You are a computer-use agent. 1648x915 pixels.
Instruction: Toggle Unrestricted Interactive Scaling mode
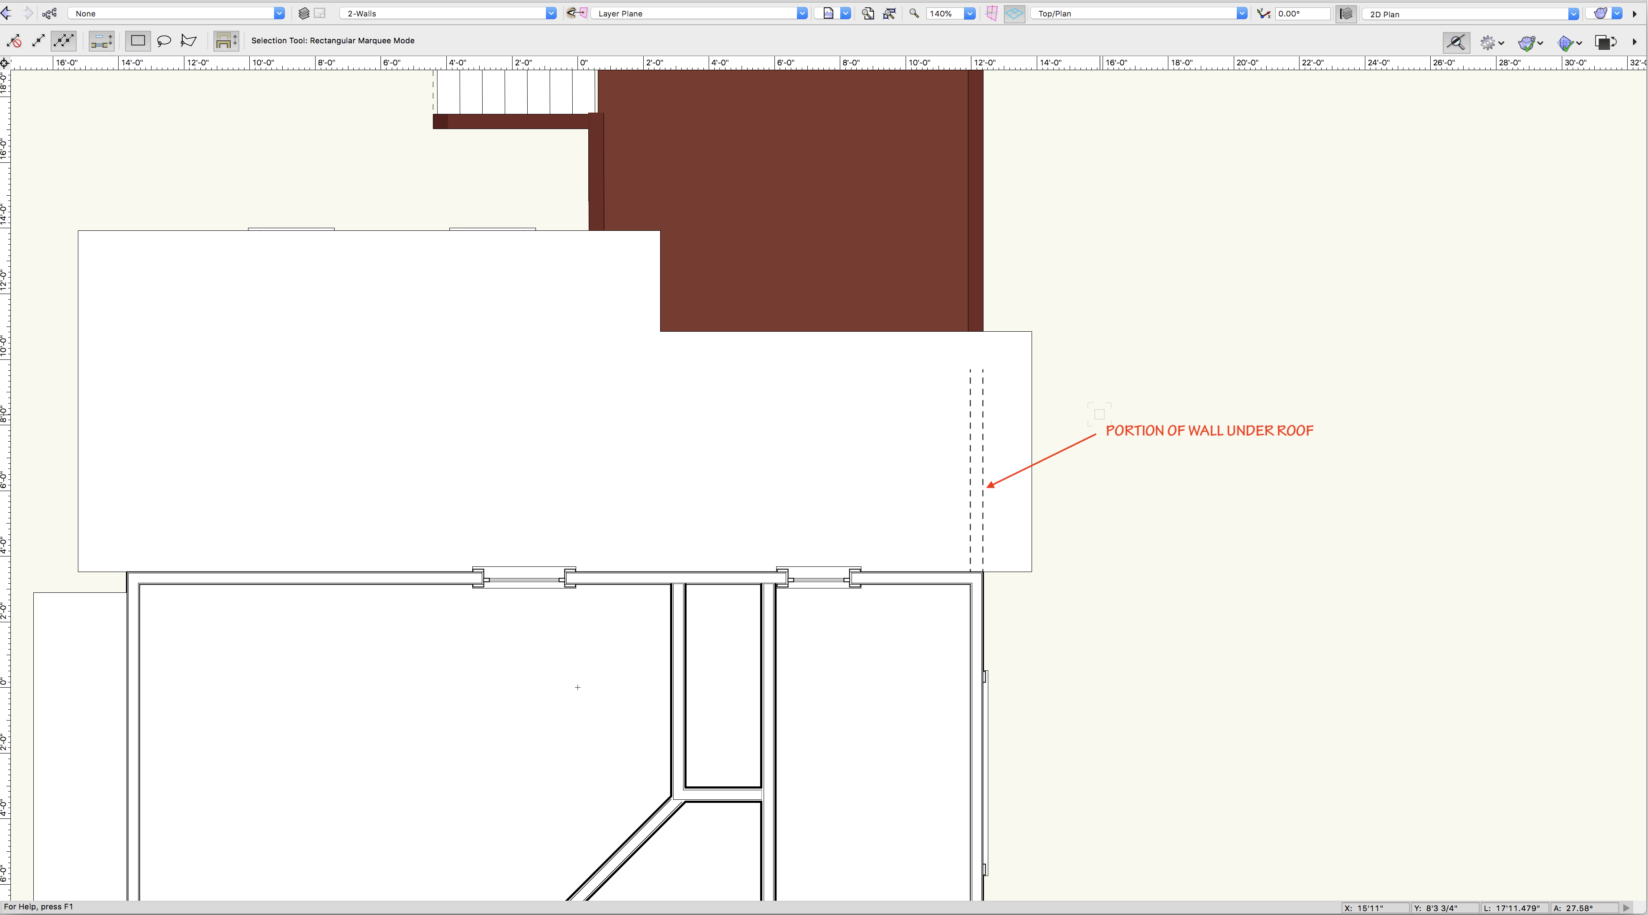(x=63, y=40)
